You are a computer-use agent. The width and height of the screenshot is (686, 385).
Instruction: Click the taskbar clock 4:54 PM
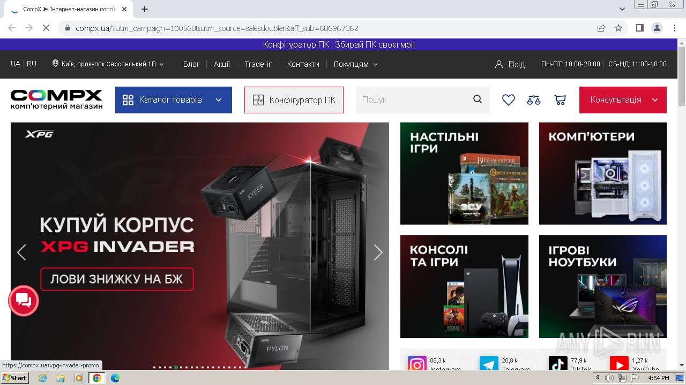(658, 378)
